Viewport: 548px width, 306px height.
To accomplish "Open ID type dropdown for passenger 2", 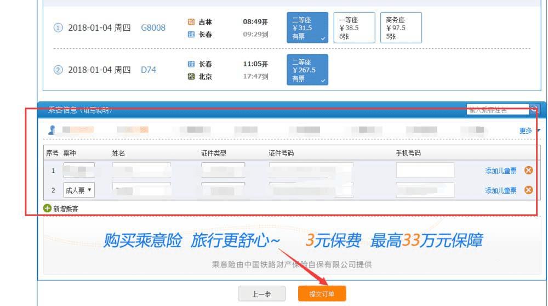I will coord(223,190).
